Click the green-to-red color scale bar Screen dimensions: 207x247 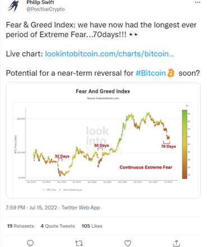click(185, 145)
